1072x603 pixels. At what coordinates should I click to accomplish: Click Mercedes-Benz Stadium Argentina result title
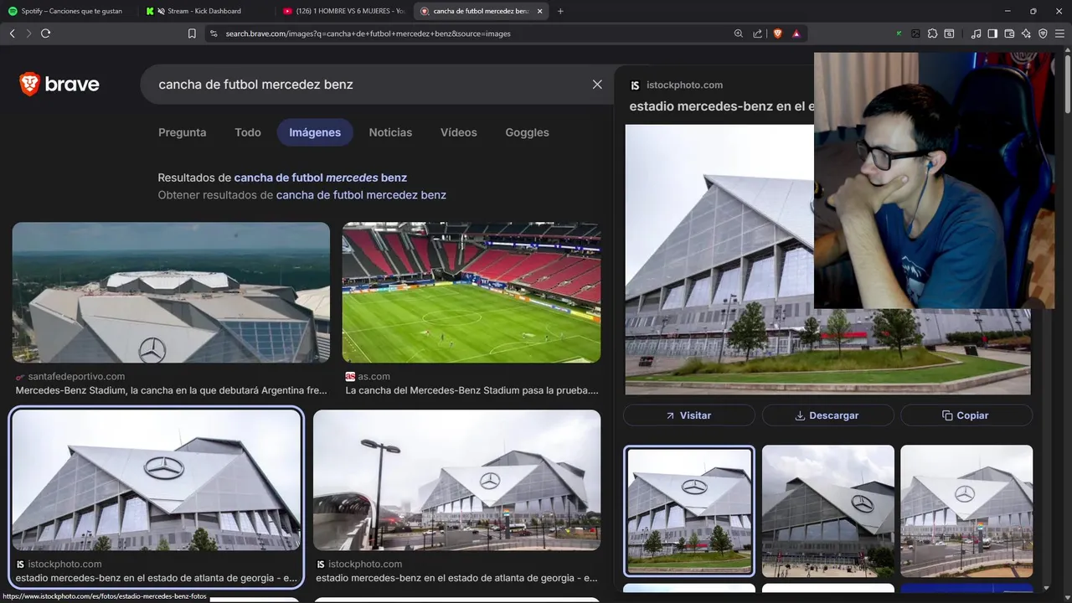[x=171, y=390]
